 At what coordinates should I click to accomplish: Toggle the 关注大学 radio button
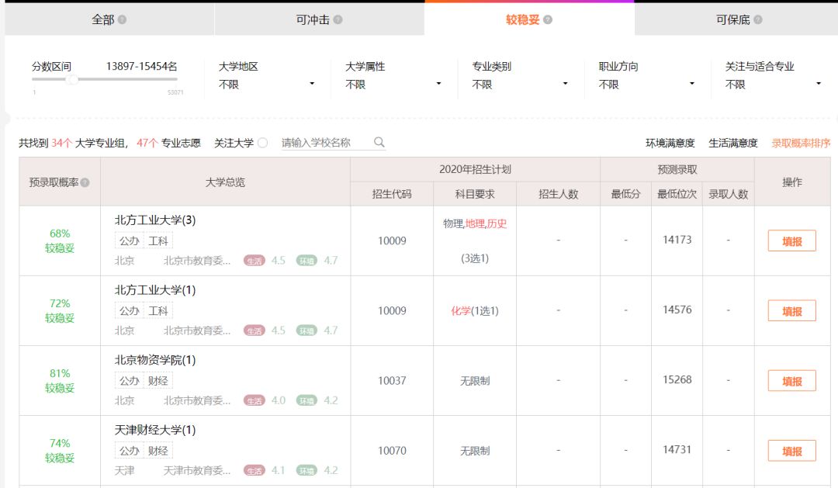tap(262, 143)
